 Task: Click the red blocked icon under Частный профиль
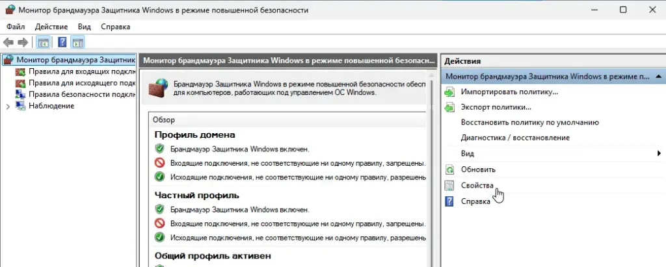pyautogui.click(x=159, y=223)
